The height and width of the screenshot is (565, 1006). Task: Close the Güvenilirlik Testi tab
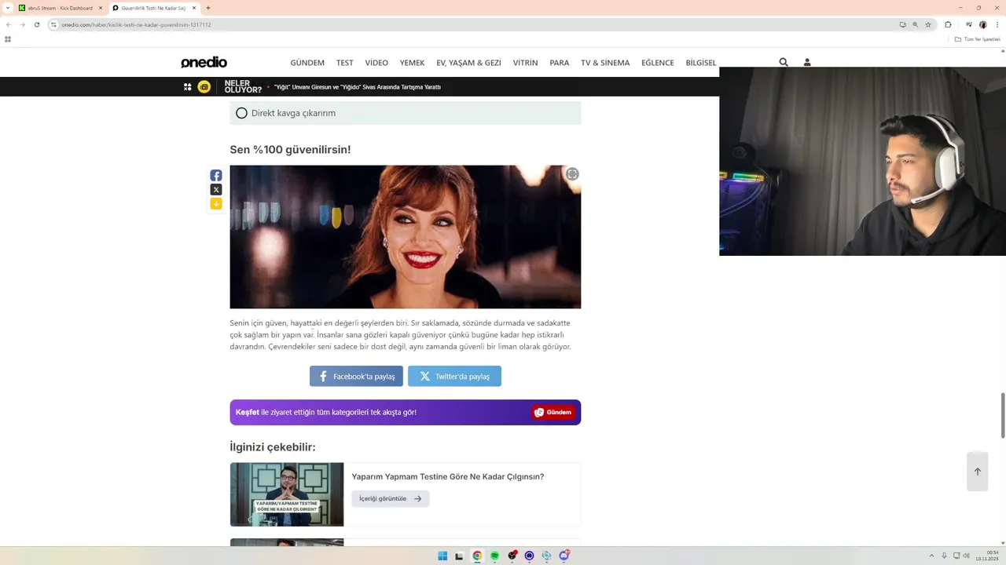pos(194,8)
